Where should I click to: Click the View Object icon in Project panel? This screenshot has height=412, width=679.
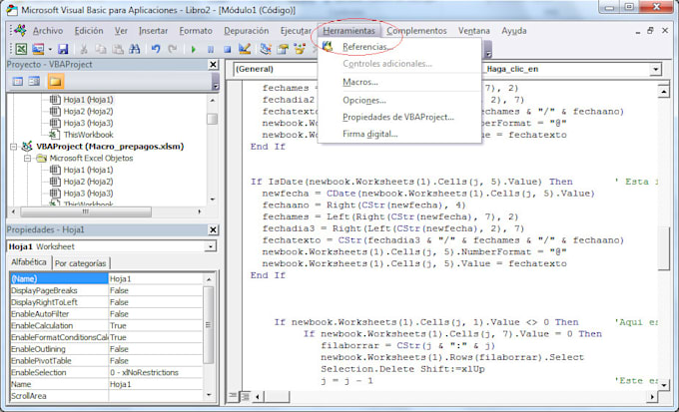(x=34, y=81)
